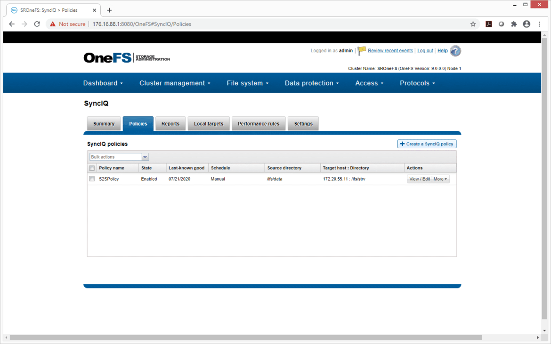Click the puzzle-piece extensions icon
Viewport: 551px width, 344px height.
[514, 24]
